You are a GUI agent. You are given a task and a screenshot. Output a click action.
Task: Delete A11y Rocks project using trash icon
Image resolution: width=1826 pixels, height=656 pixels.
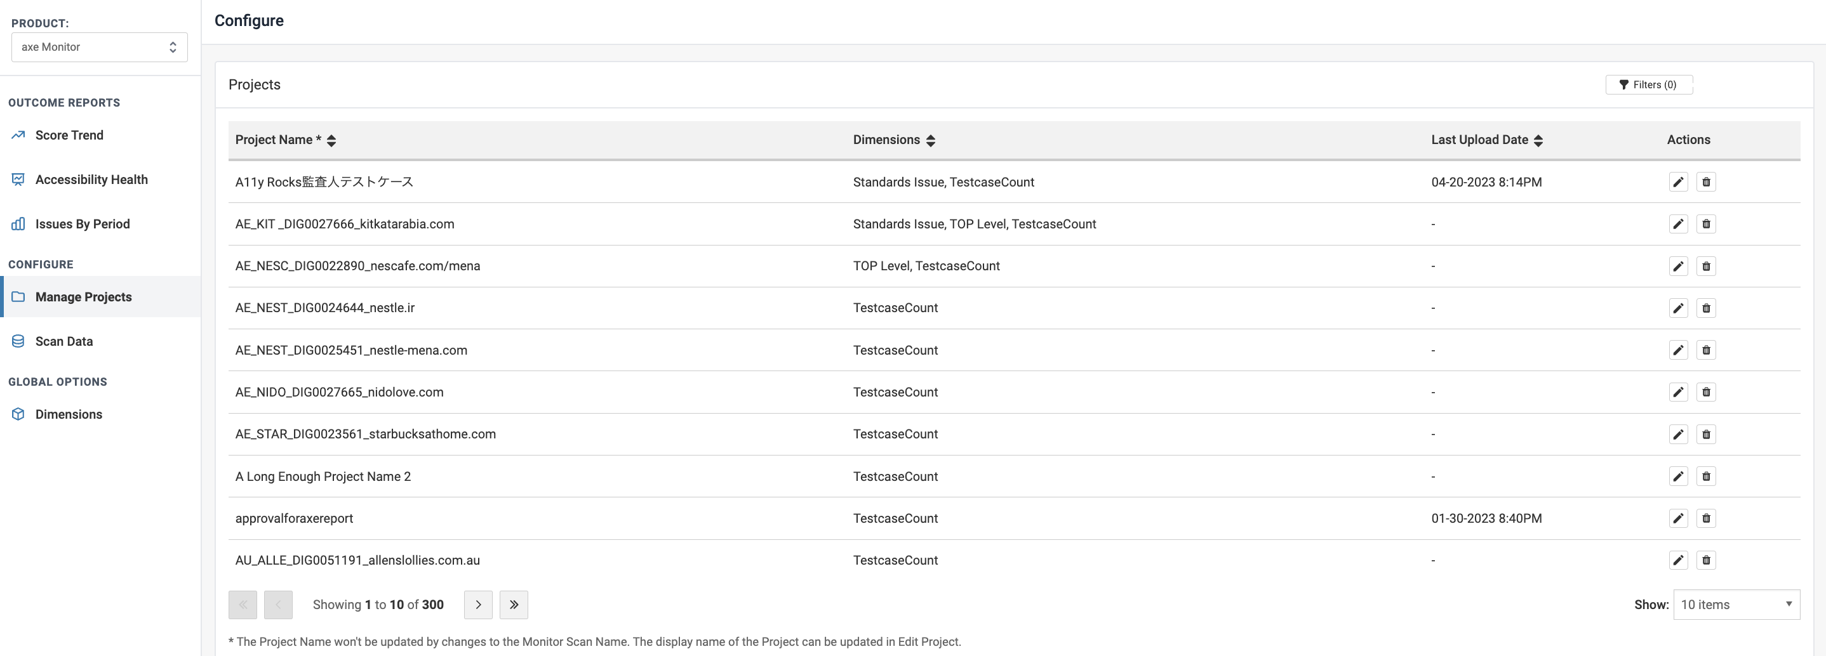click(x=1706, y=182)
